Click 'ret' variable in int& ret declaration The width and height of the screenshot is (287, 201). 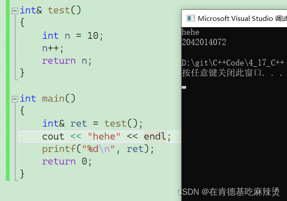(x=79, y=123)
